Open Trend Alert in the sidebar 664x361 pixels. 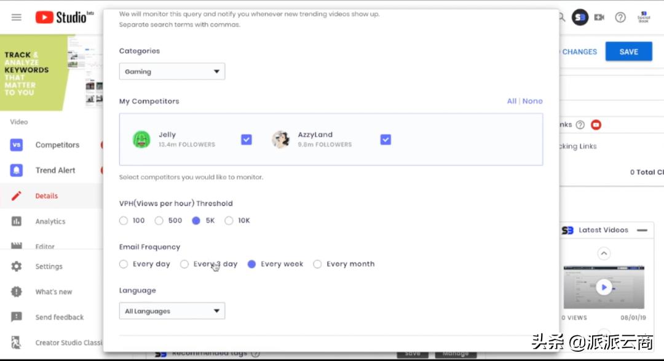point(55,170)
